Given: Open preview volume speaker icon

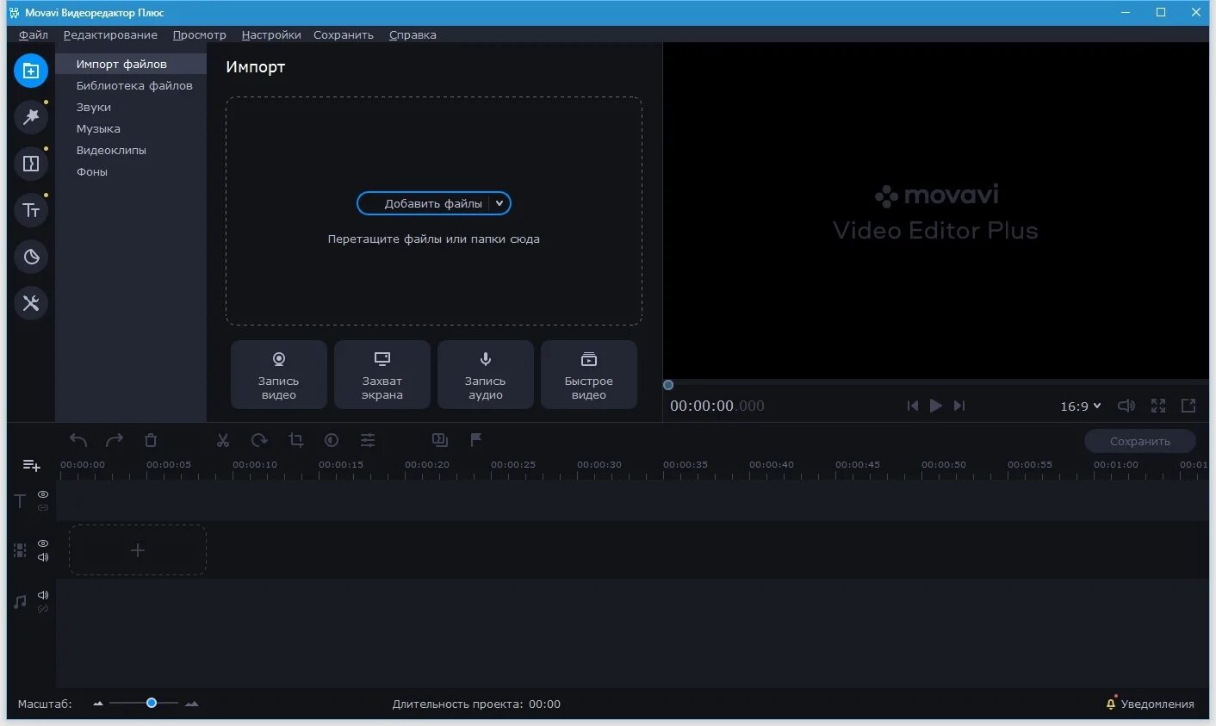Looking at the screenshot, I should click(1126, 406).
